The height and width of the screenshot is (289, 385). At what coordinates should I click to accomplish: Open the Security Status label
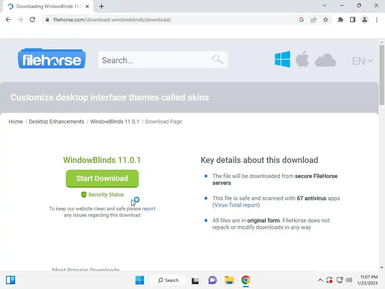[x=106, y=195]
